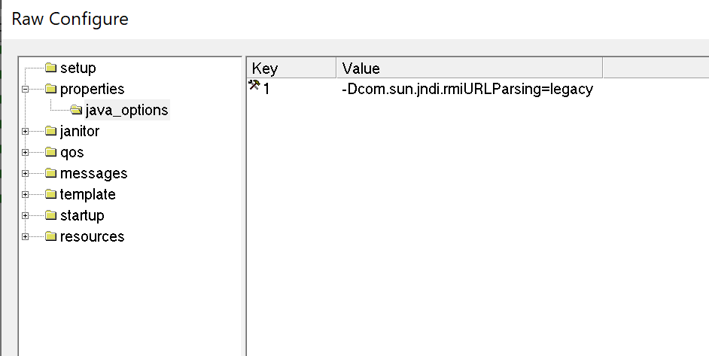Click the messages folder icon
709x356 pixels.
(x=50, y=174)
